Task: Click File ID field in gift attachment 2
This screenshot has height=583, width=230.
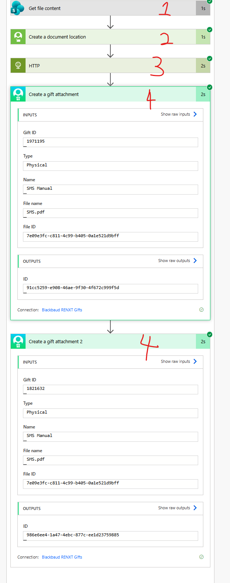Action: pos(110,484)
